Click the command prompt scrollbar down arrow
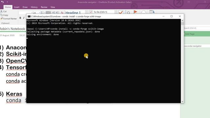This screenshot has height=118, width=210. click(182, 102)
